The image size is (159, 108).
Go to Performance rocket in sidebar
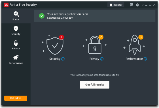click(16, 60)
